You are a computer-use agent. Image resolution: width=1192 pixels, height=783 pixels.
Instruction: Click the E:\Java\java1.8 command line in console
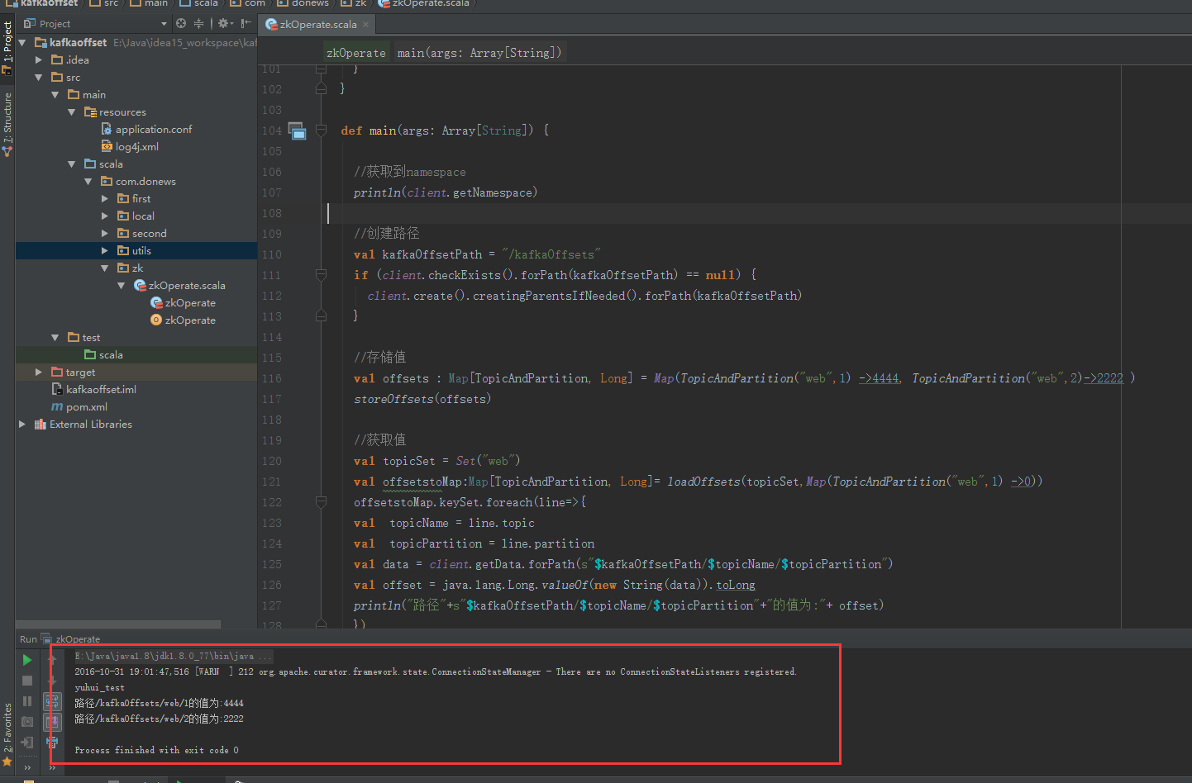(x=174, y=656)
